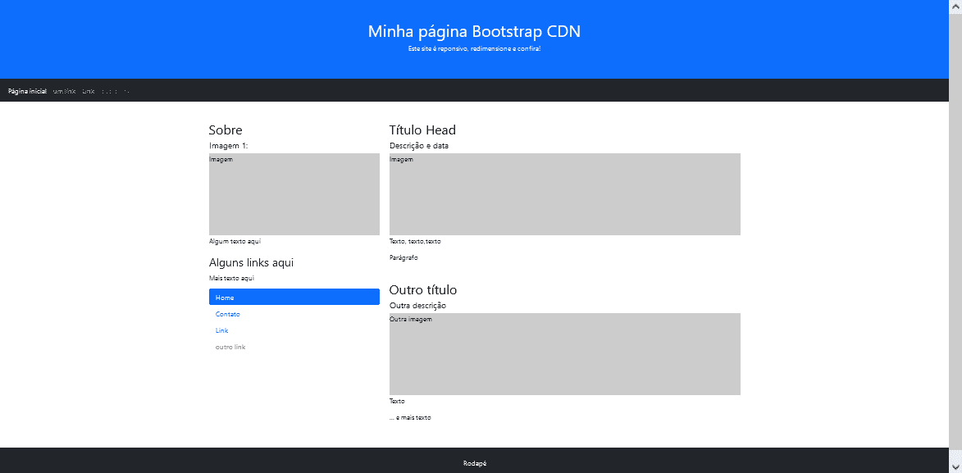Click the 'Outra descrição' subtitle

pos(417,306)
